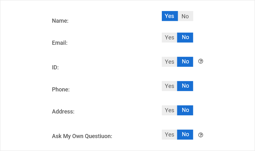Click the Address field label
Image resolution: width=255 pixels, height=151 pixels.
tap(63, 112)
